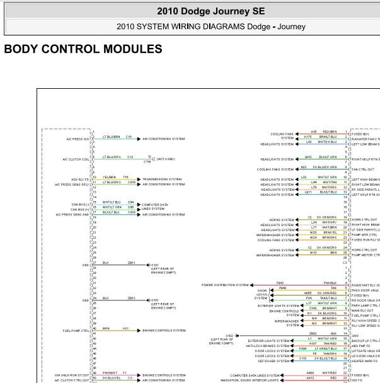380x383 pixels.
Task: Click 'FUEL PUMP CTRL' label on left module
Action: [x=76, y=331]
